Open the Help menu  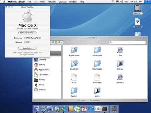[82, 2]
